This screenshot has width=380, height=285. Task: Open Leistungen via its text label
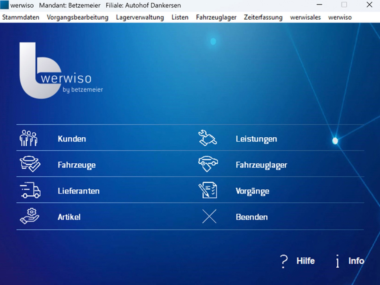click(257, 139)
